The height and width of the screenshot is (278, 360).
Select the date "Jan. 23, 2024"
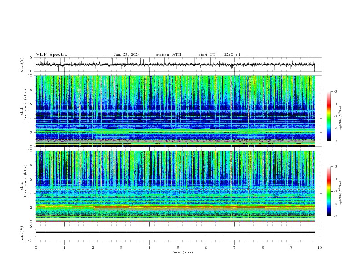127,55
